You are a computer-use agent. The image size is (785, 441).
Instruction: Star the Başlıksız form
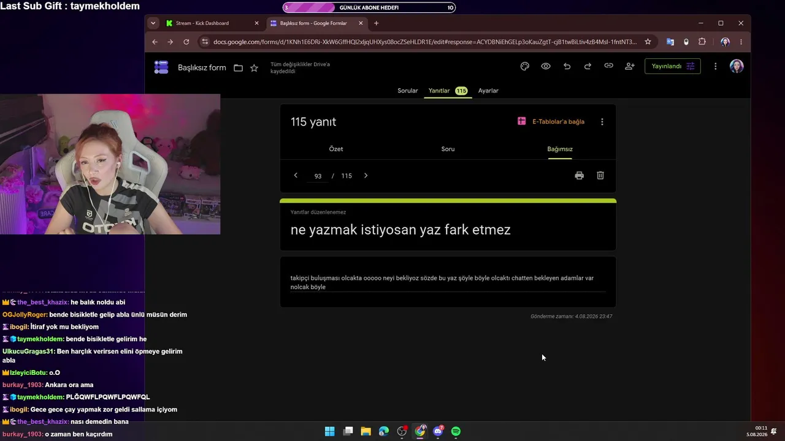click(x=254, y=68)
